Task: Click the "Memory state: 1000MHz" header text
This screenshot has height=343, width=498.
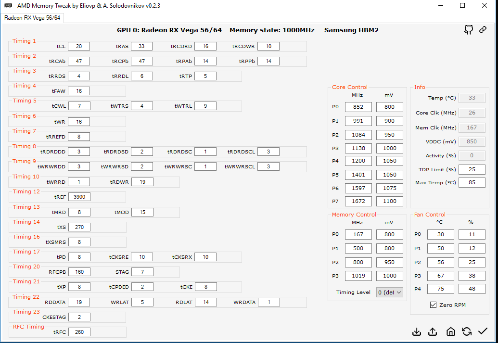Action: (272, 30)
